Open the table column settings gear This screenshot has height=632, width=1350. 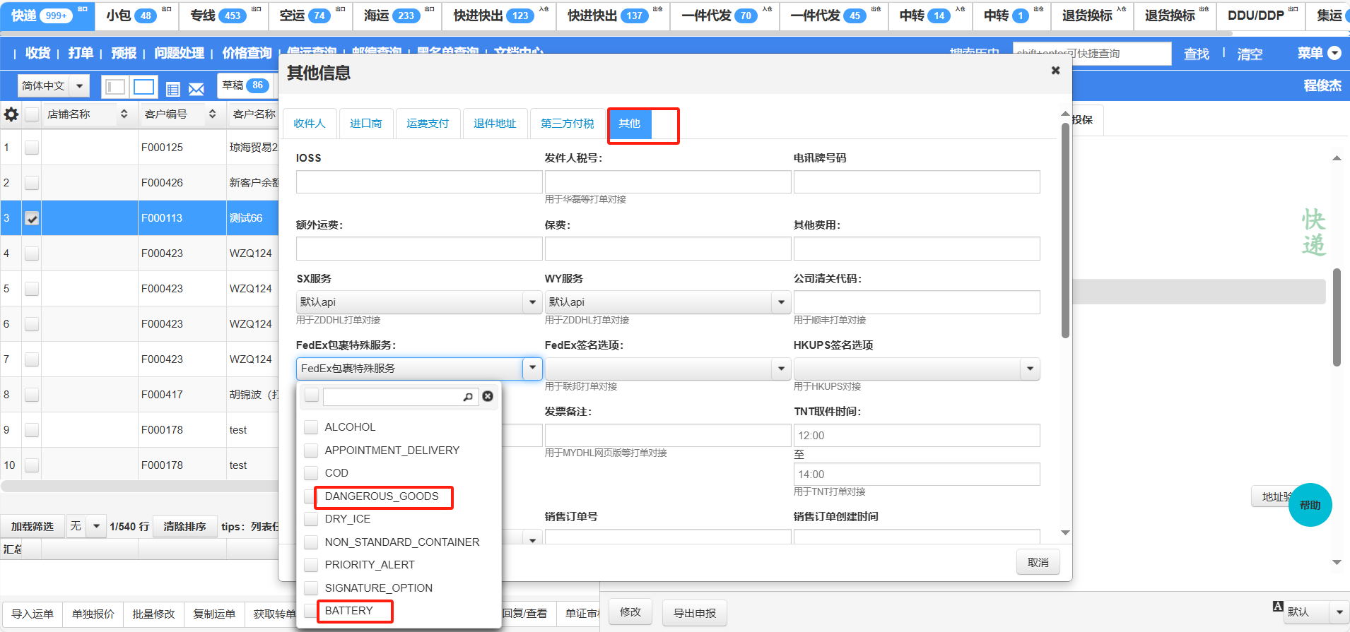tap(11, 114)
